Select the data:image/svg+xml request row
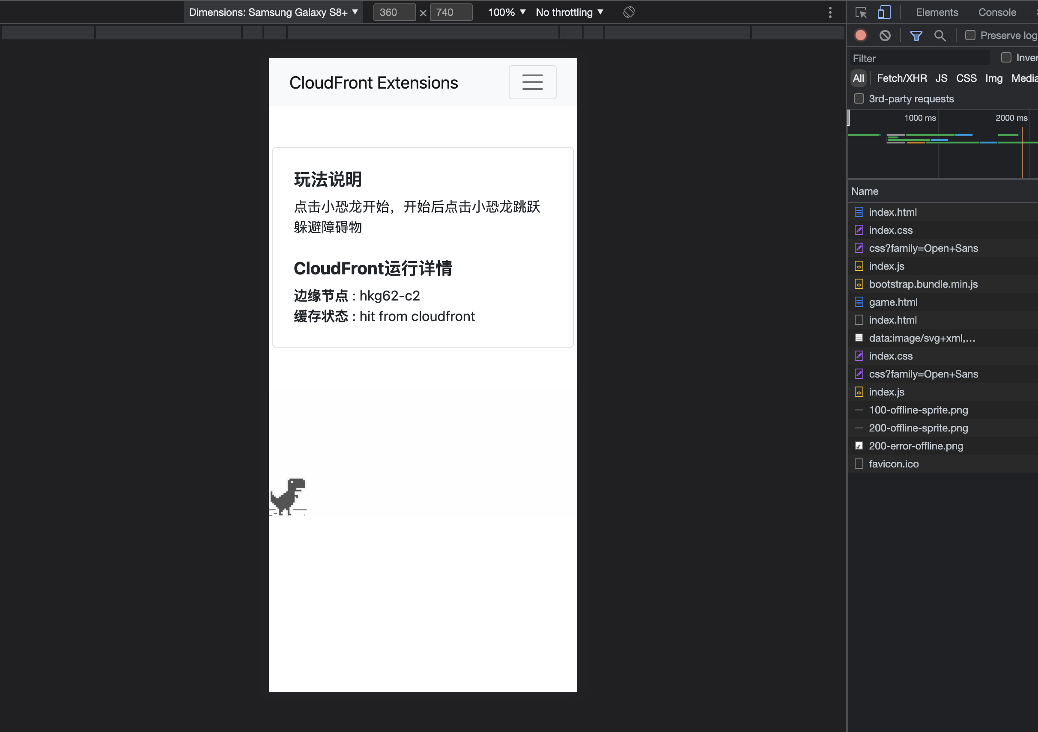1038x732 pixels. point(943,338)
